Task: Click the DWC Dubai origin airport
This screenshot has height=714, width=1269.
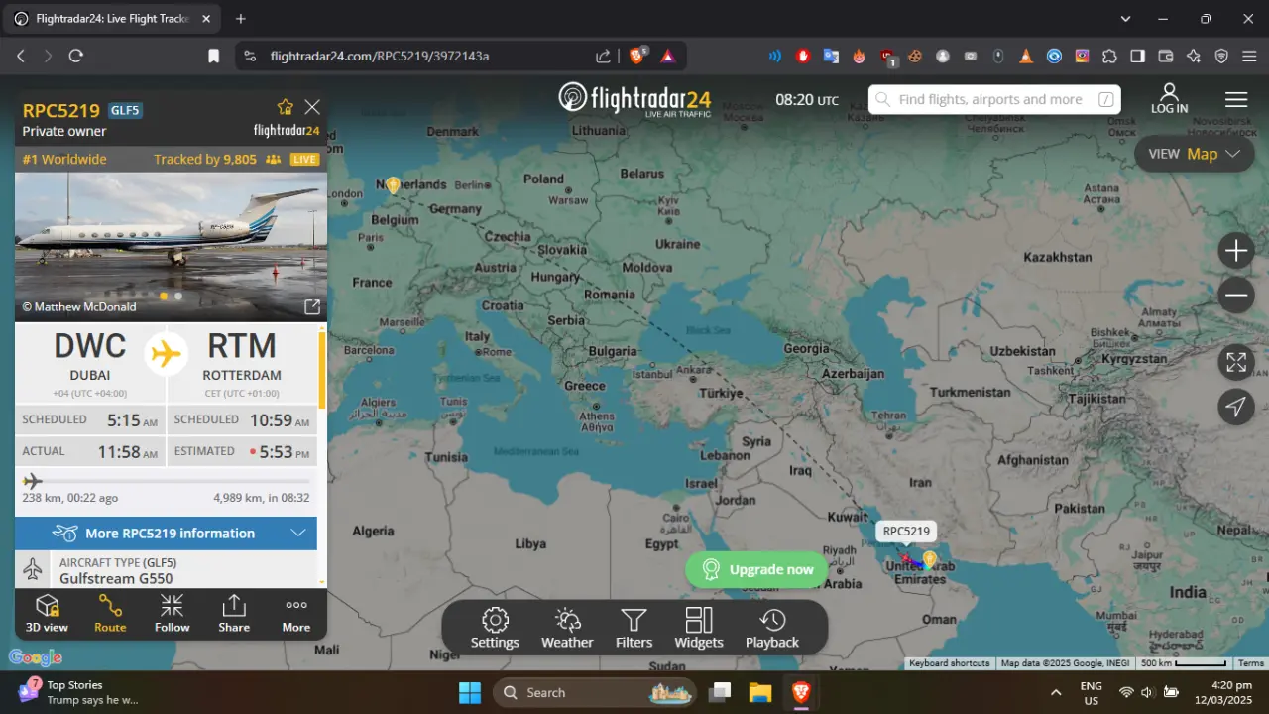Action: (90, 357)
